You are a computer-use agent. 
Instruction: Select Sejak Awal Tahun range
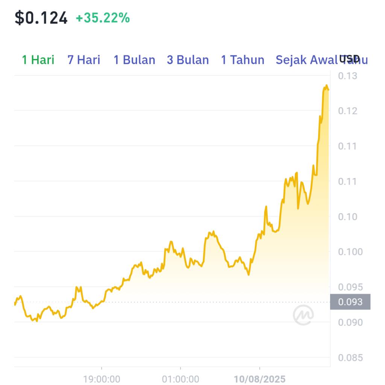(322, 60)
